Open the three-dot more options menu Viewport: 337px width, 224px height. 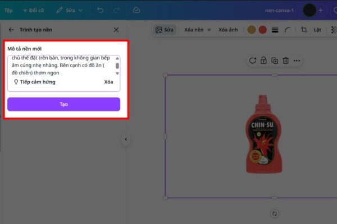point(297,60)
